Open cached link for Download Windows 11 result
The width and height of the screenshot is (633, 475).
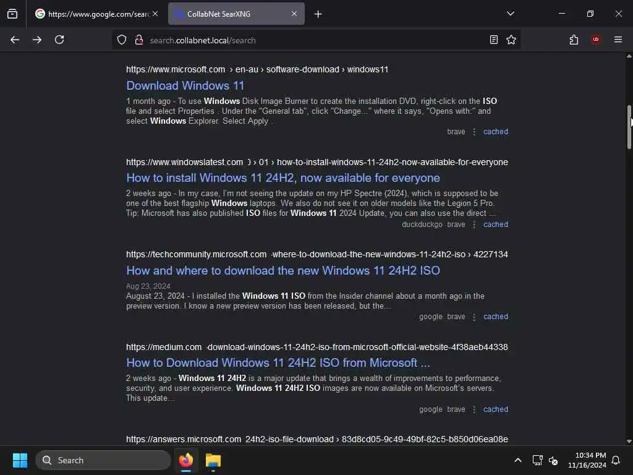coord(496,132)
